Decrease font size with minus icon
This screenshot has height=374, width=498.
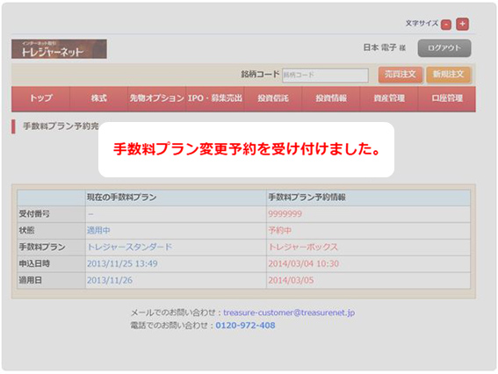pyautogui.click(x=446, y=25)
